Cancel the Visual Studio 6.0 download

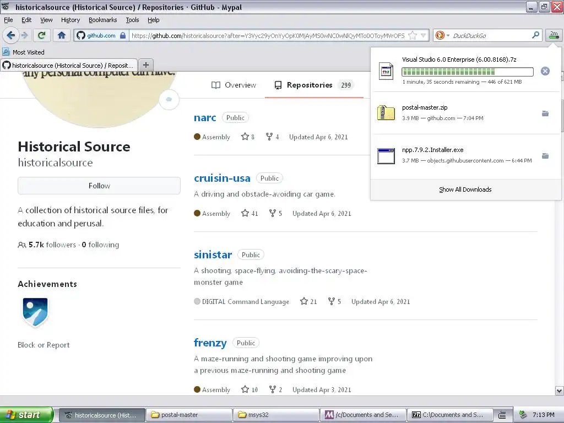tap(545, 71)
